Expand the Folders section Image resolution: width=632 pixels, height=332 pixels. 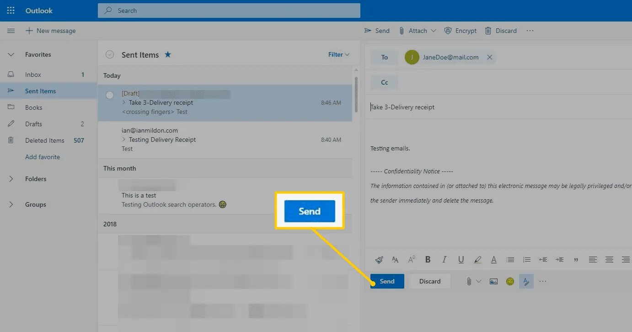(x=11, y=179)
